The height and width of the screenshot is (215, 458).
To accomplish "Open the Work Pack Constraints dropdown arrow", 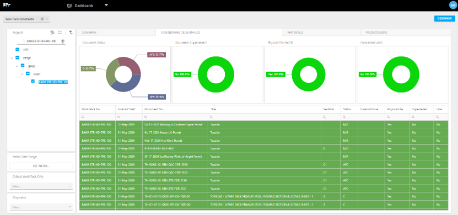I will [47, 19].
